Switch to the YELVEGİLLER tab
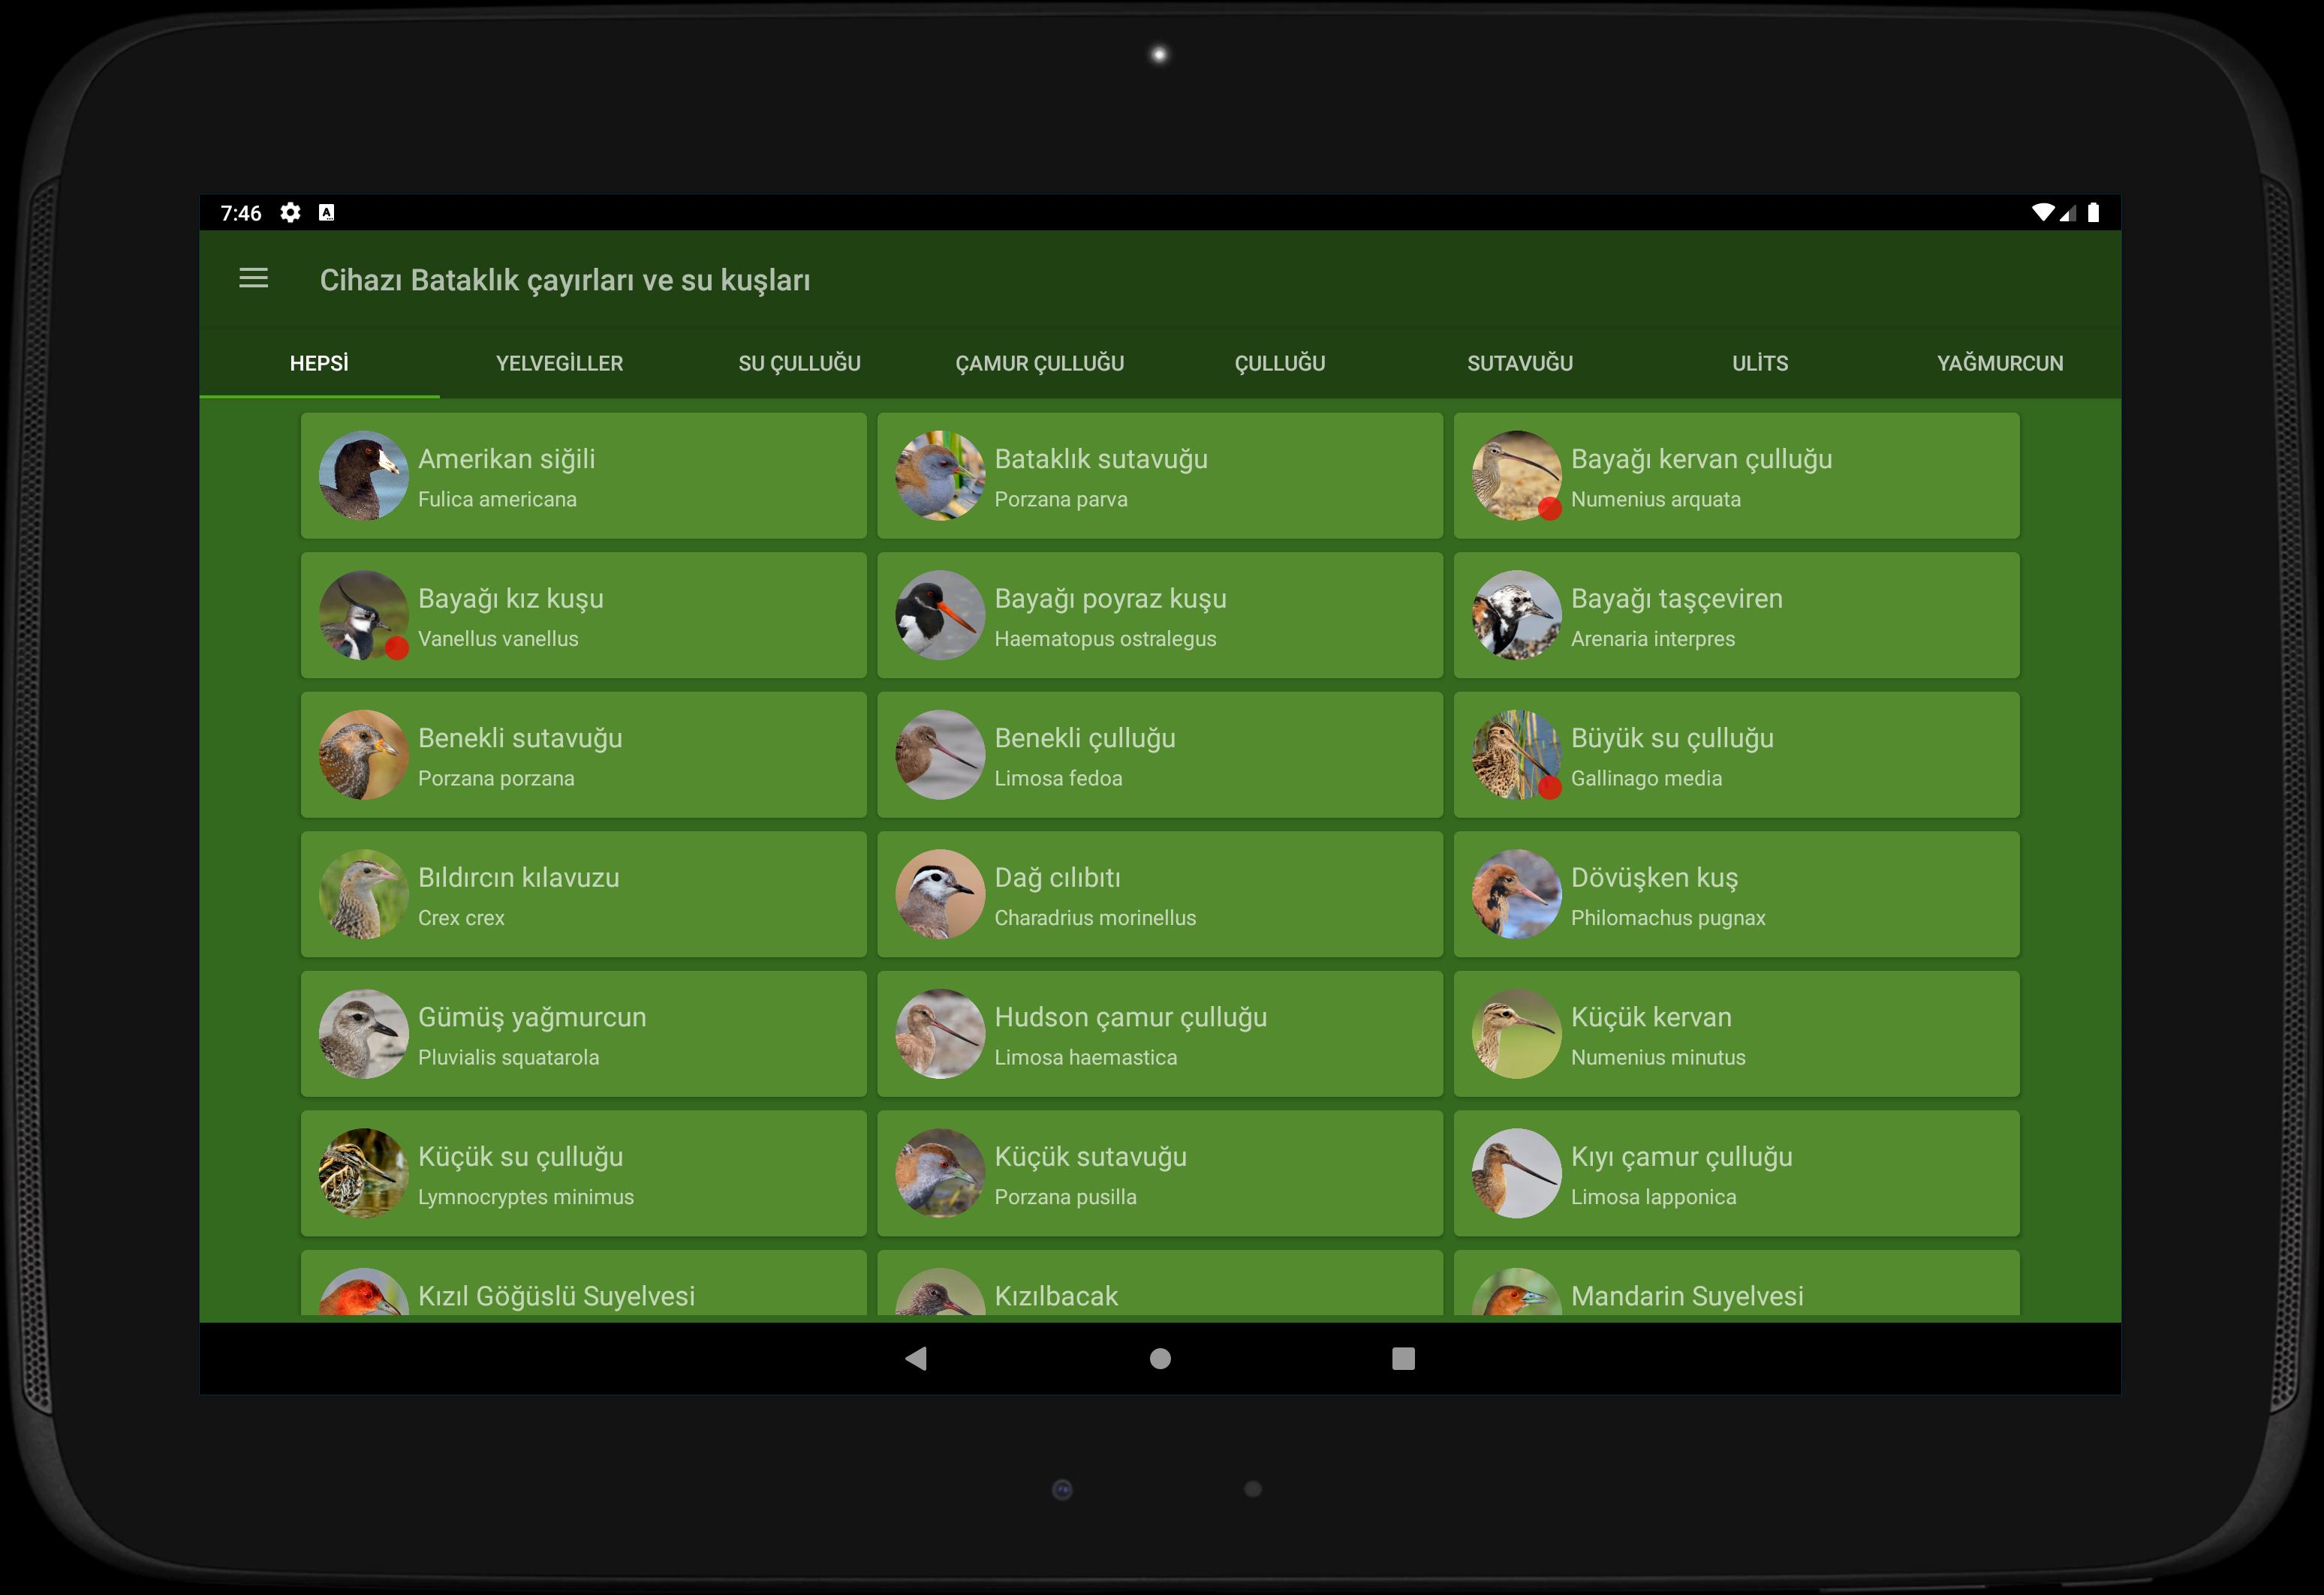The image size is (2324, 1595). coord(559,363)
